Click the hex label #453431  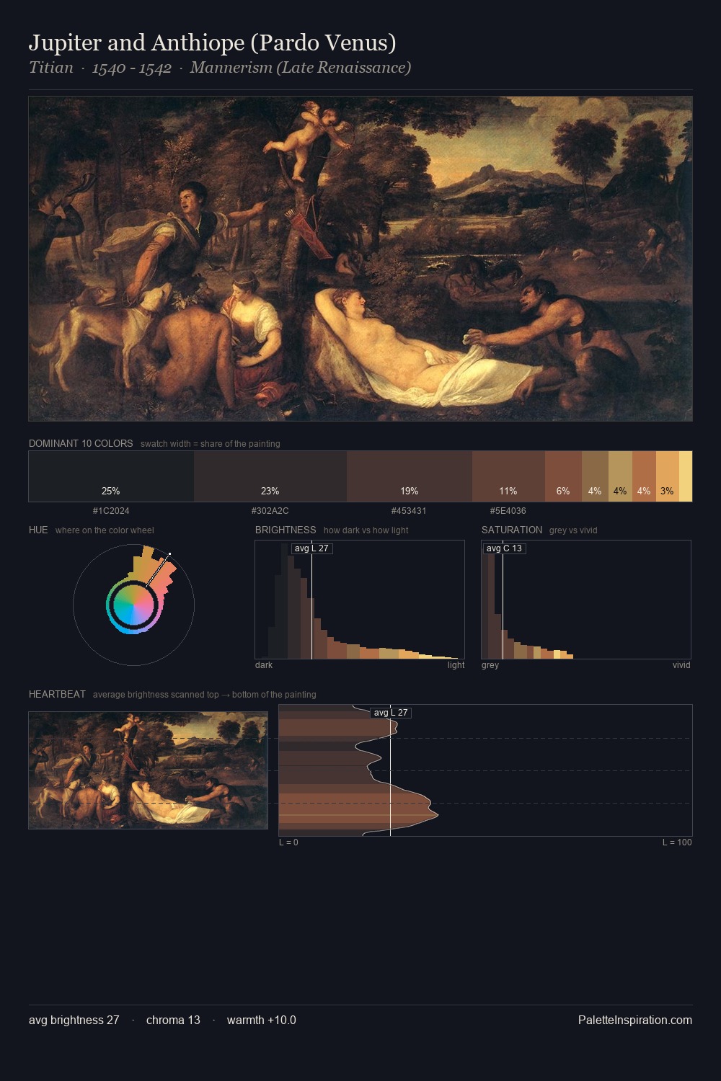pos(409,511)
